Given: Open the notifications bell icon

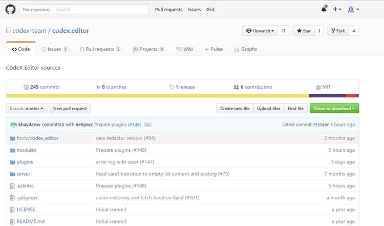Looking at the screenshot, I should (324, 9).
